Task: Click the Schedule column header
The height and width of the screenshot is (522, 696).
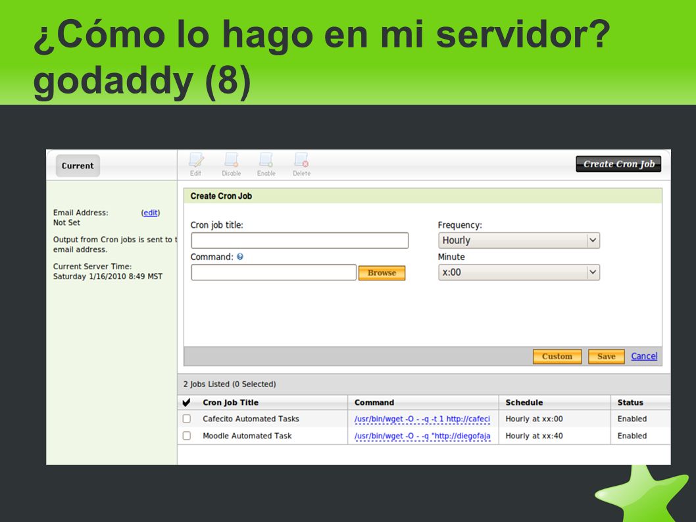Action: [524, 402]
